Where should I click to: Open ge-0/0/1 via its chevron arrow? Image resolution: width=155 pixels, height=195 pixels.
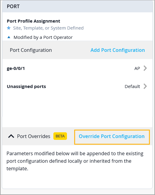[x=145, y=68]
